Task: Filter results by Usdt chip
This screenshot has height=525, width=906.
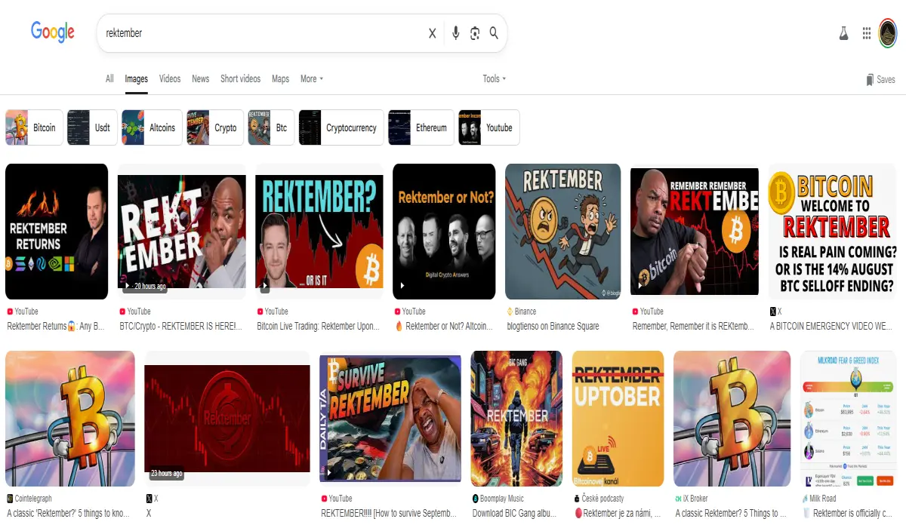Action: click(92, 127)
